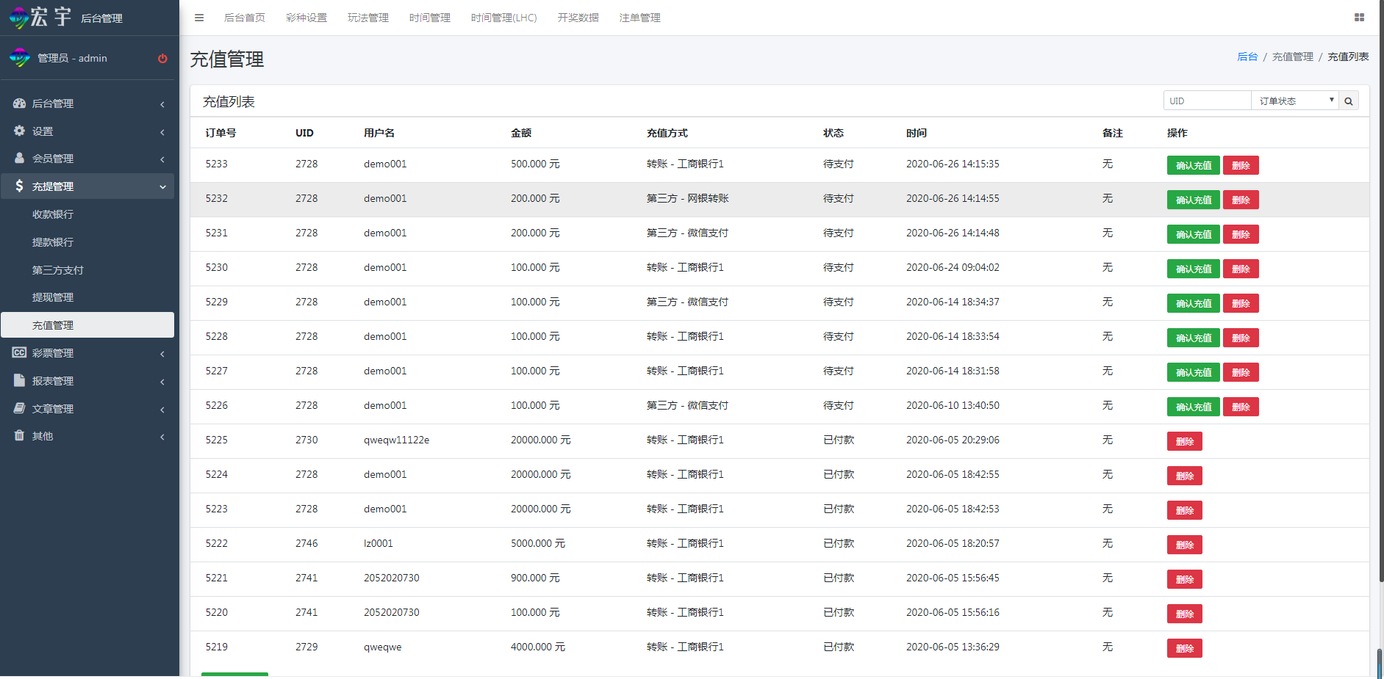Select 提款银行 in the sidebar

click(87, 242)
